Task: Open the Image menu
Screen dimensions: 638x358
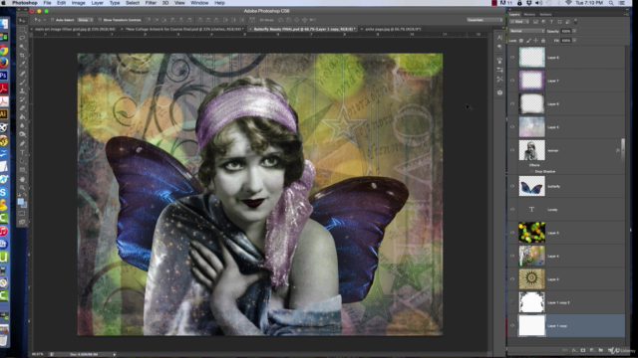Action: (78, 3)
